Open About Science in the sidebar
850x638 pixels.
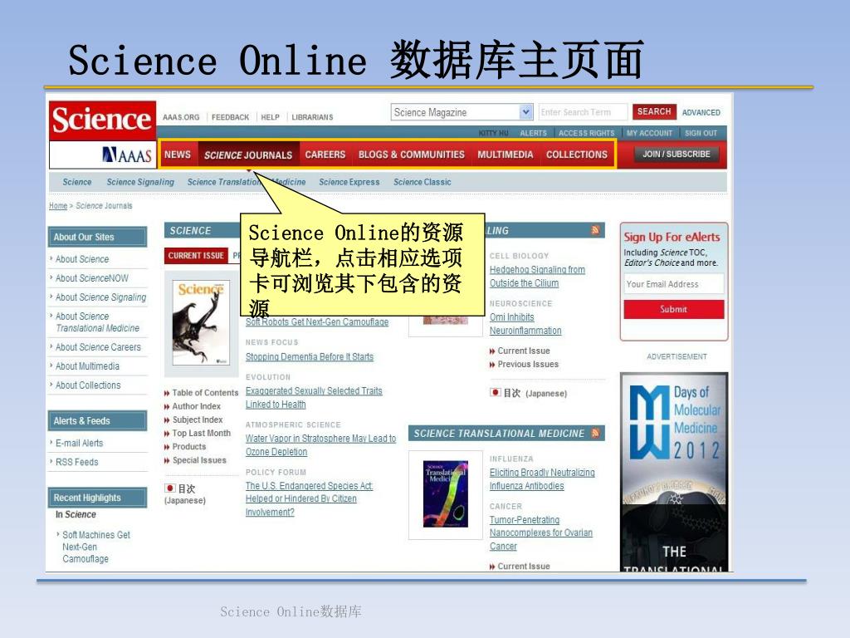point(82,259)
